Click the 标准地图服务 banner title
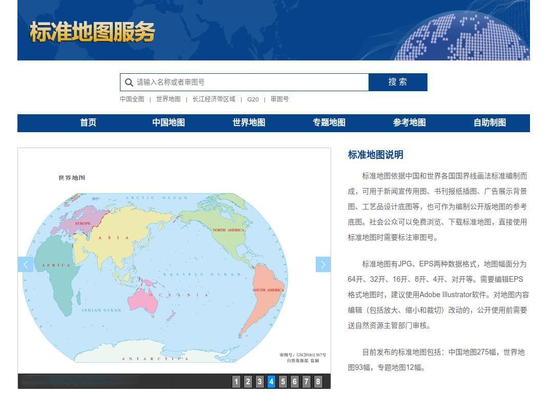The width and height of the screenshot is (551, 394). 92,32
